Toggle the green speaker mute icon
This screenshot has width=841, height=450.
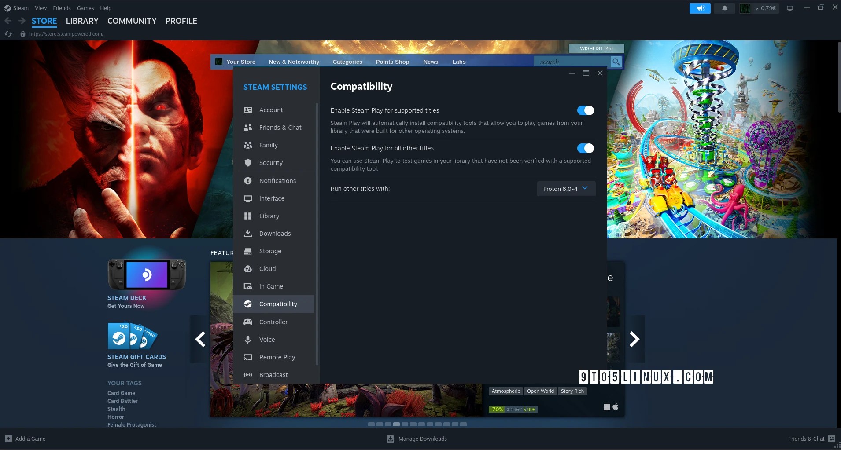[x=700, y=8]
